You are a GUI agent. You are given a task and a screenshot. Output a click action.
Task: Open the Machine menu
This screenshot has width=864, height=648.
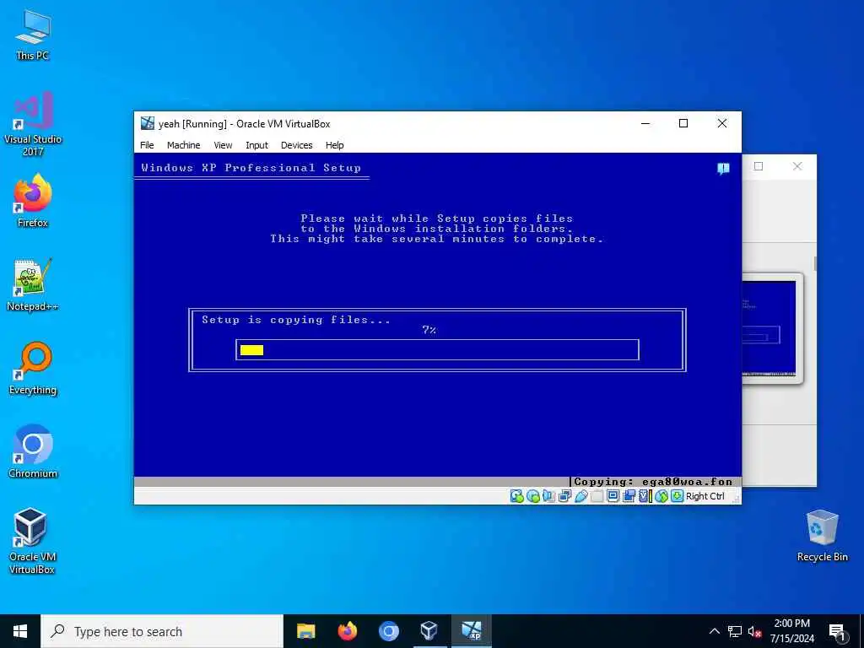[183, 145]
